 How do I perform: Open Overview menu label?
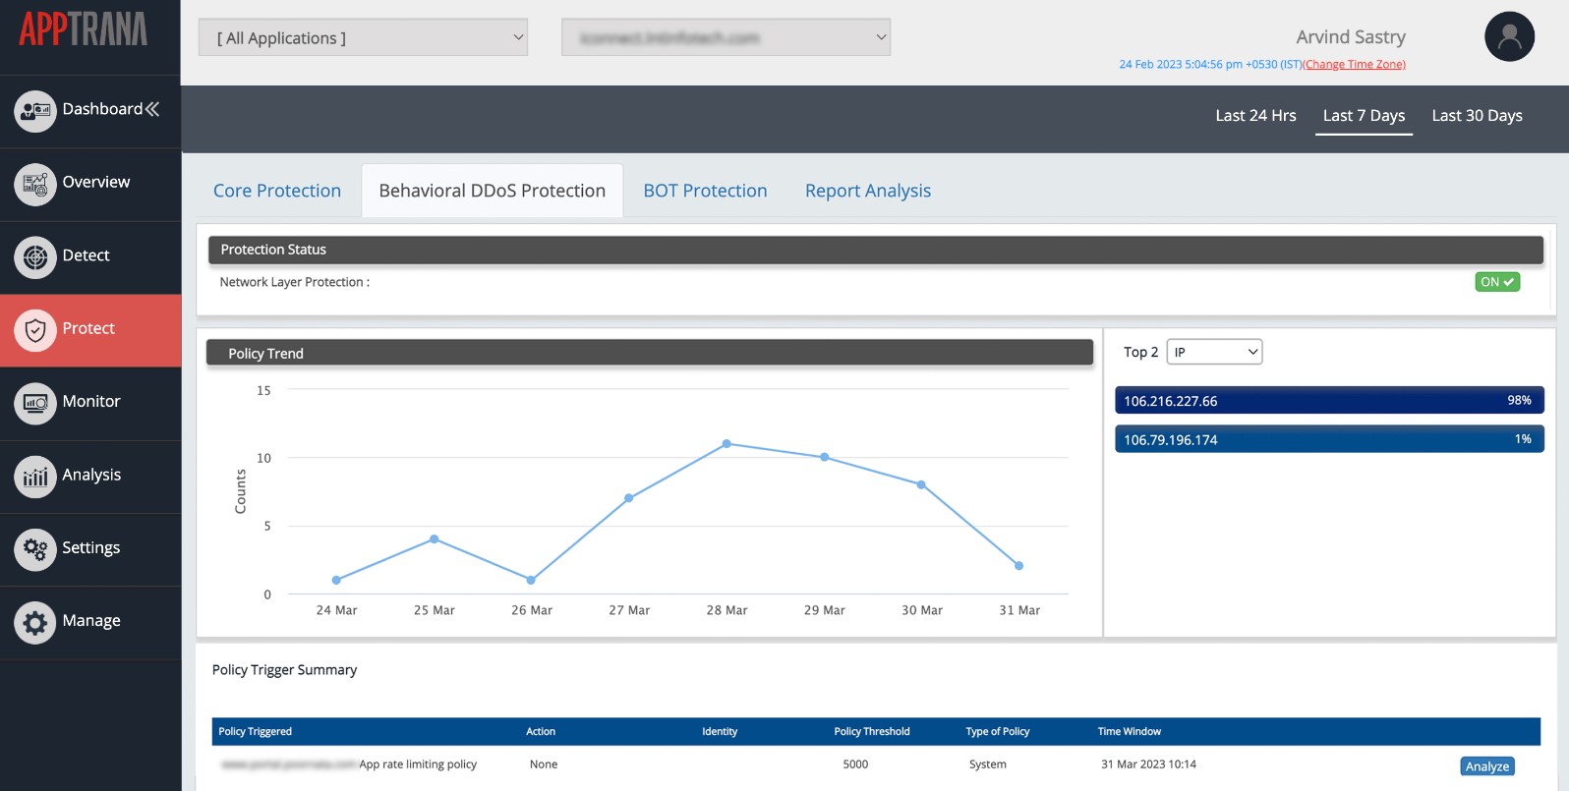click(x=95, y=182)
